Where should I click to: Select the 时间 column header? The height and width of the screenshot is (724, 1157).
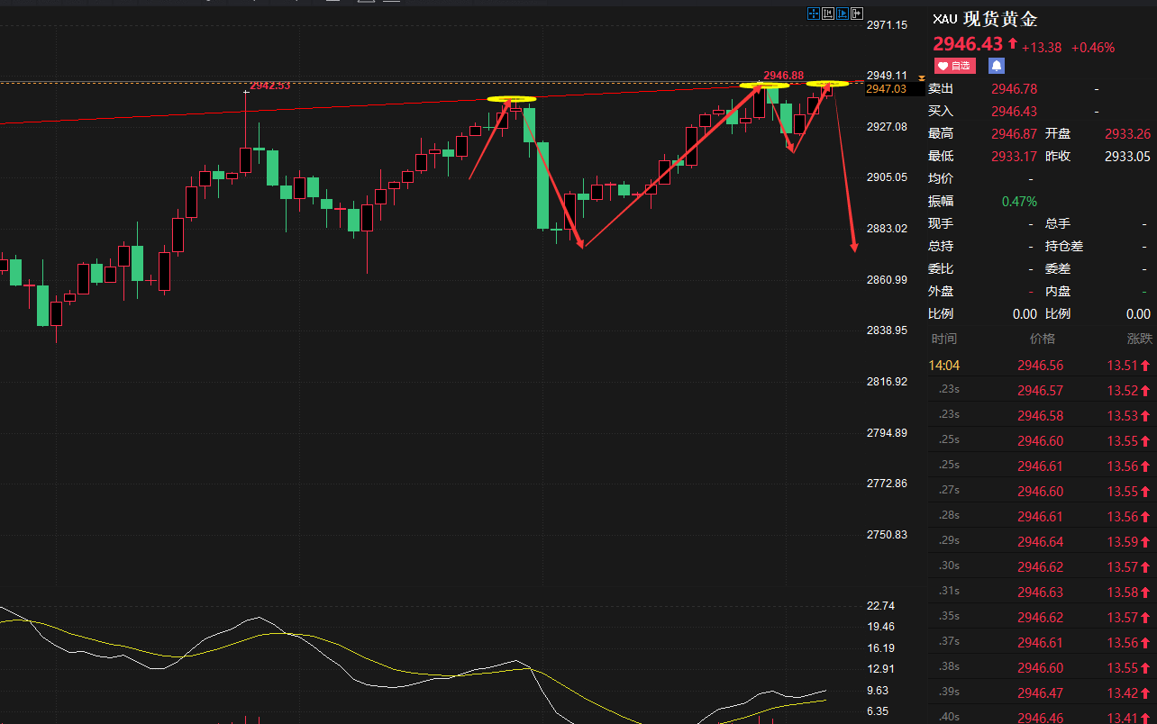(944, 339)
